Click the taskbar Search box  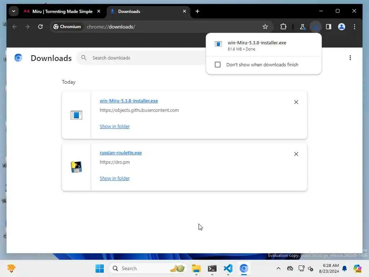pyautogui.click(x=148, y=268)
